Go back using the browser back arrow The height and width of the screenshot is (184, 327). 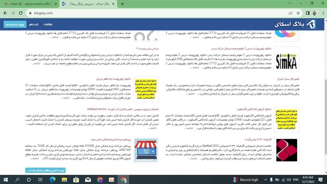pyautogui.click(x=5, y=13)
